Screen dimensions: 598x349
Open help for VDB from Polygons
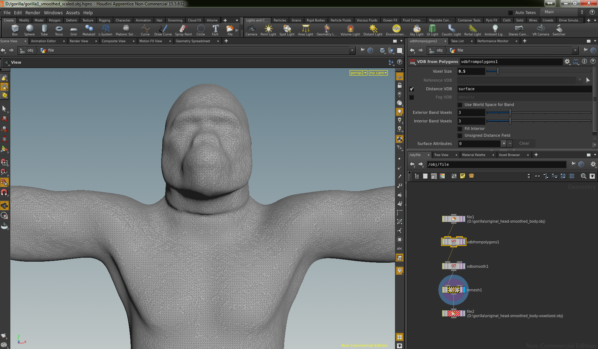pos(593,61)
